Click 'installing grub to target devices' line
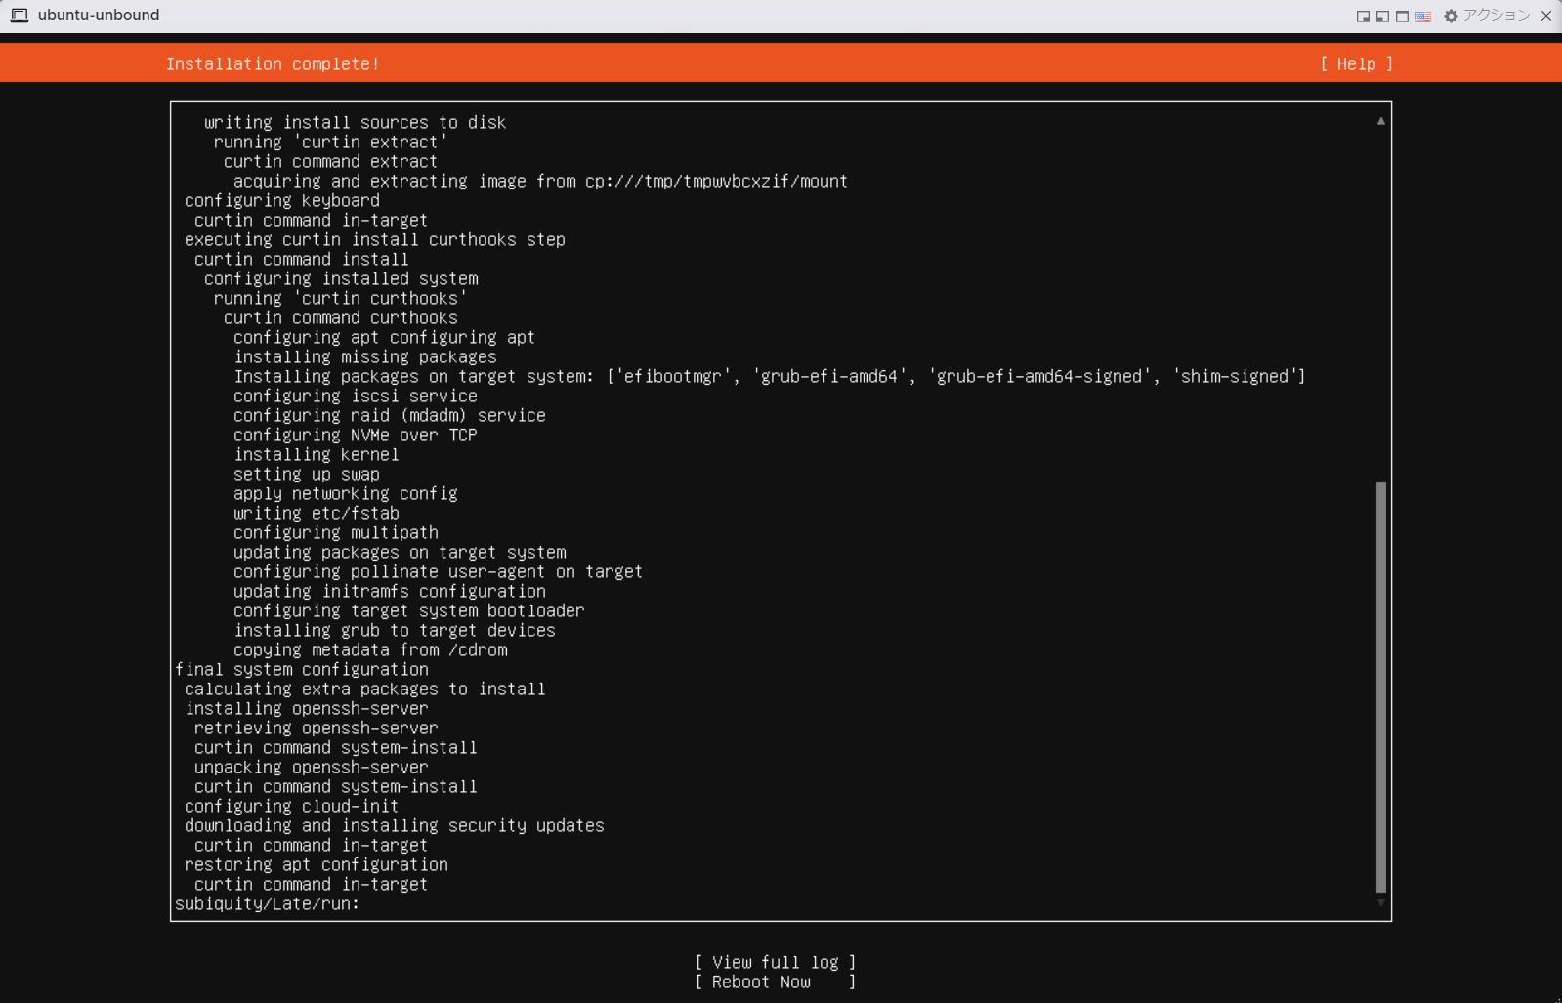 [x=395, y=630]
